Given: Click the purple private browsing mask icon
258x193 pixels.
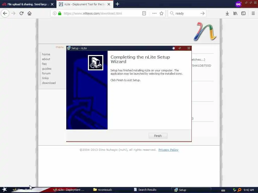Looking at the screenshot, I should pos(238,4).
